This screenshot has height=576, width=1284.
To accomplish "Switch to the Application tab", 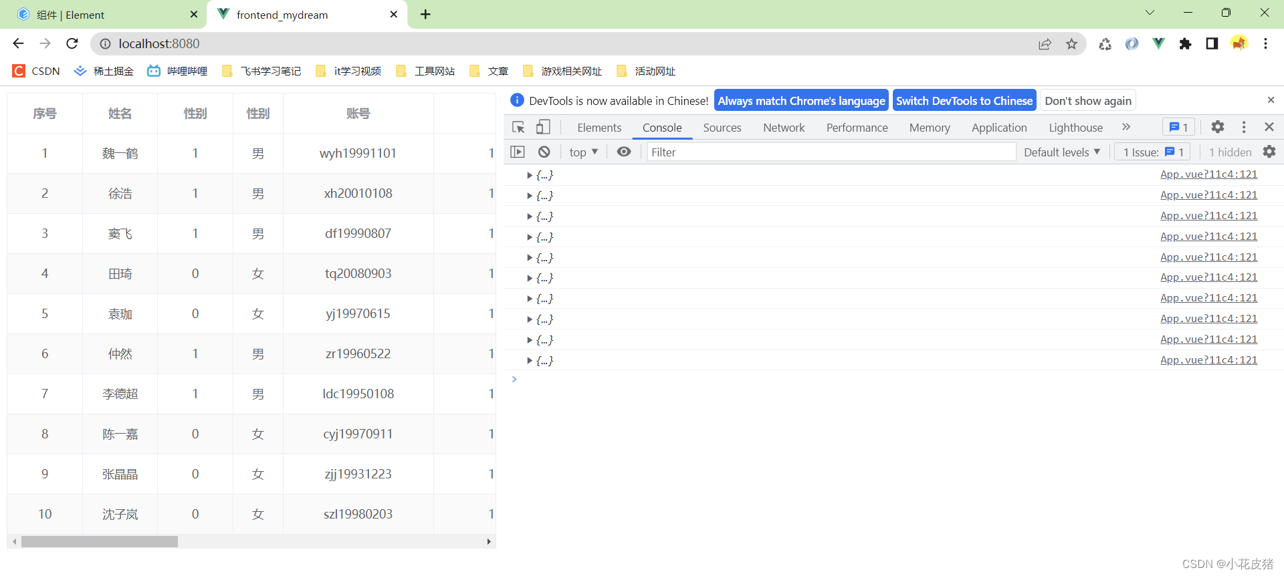I will tap(999, 128).
